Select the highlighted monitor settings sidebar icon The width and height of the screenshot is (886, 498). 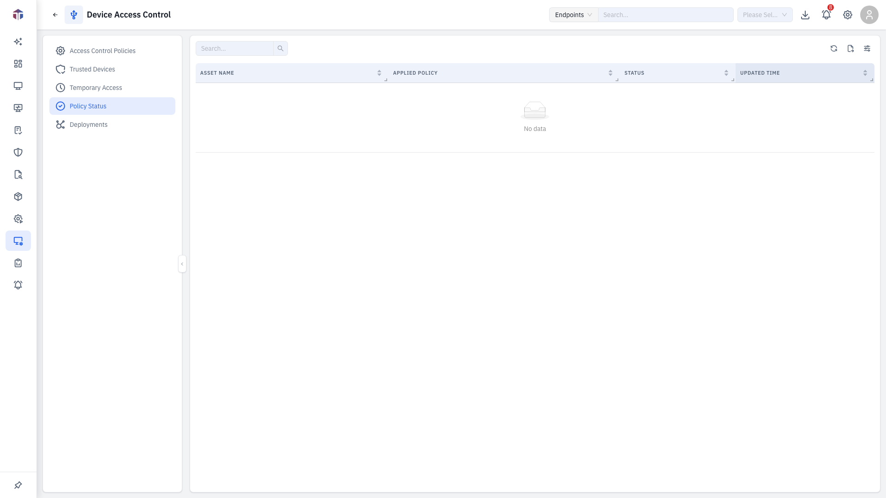point(18,241)
